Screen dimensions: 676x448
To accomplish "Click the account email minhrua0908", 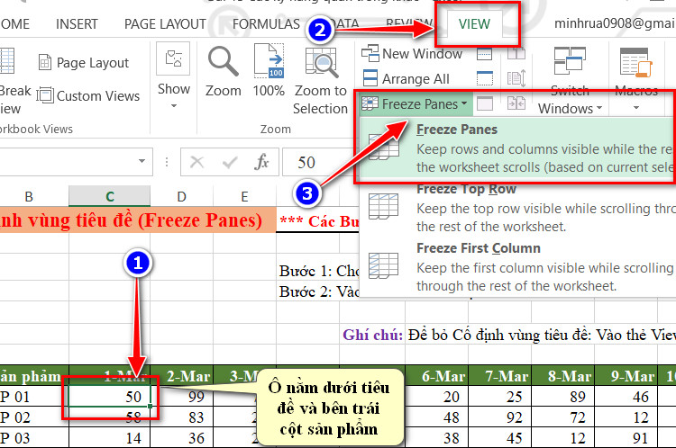I will click(x=615, y=23).
